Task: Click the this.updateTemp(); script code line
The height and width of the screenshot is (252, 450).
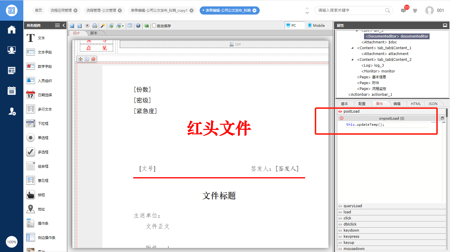Action: pos(365,125)
